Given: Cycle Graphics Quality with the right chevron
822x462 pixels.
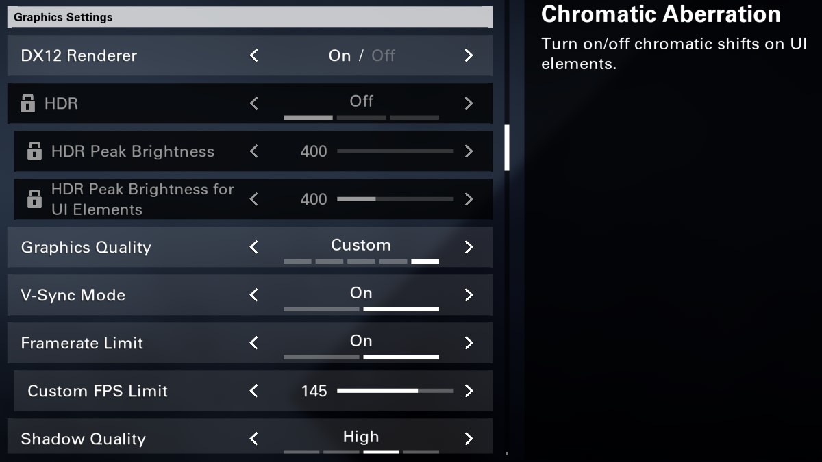Looking at the screenshot, I should click(469, 247).
